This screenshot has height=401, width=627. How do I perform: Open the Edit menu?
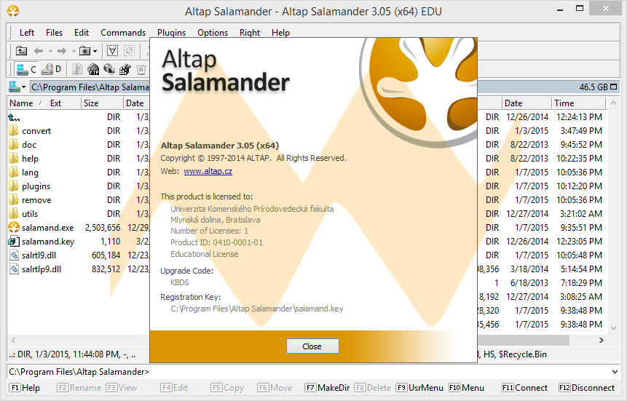pyautogui.click(x=82, y=32)
